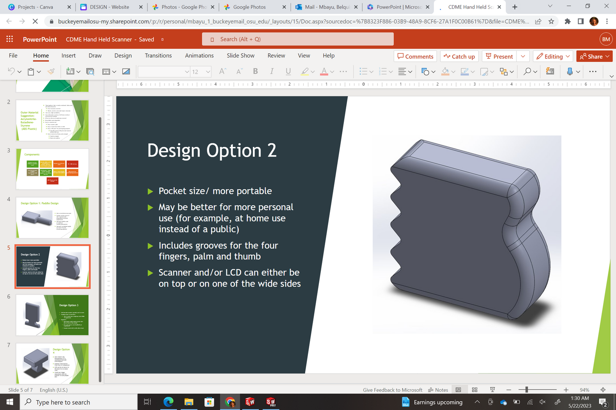Switch to the Design tab
This screenshot has width=616, height=410.
[123, 56]
